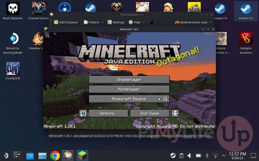The image size is (259, 161).
Task: Open Black Skylands desktop icon
Action: click(x=13, y=11)
